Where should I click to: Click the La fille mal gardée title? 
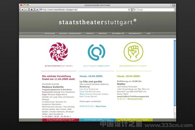point(91,82)
